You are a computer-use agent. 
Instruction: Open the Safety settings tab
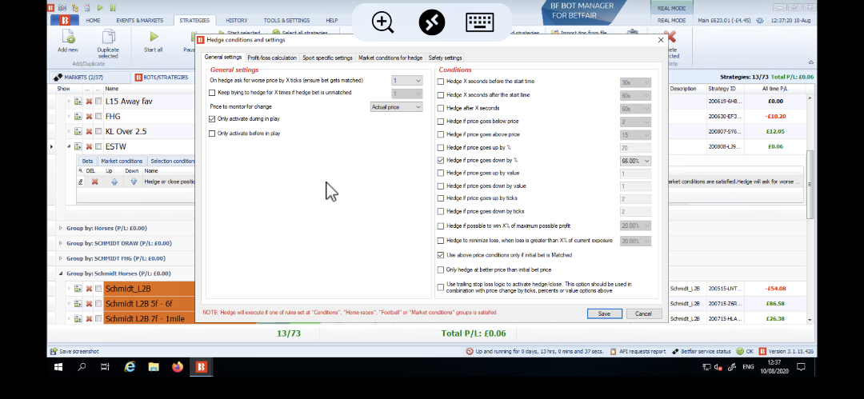tap(446, 58)
